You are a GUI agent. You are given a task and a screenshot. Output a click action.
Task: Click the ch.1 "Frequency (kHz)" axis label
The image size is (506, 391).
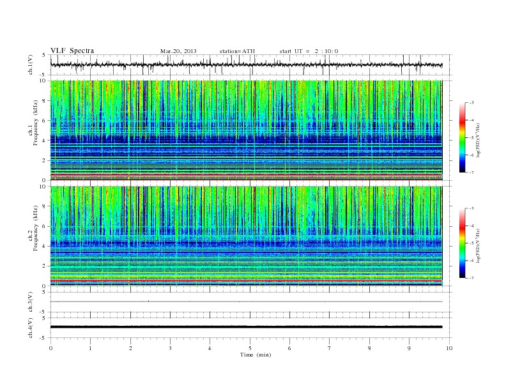(x=35, y=123)
